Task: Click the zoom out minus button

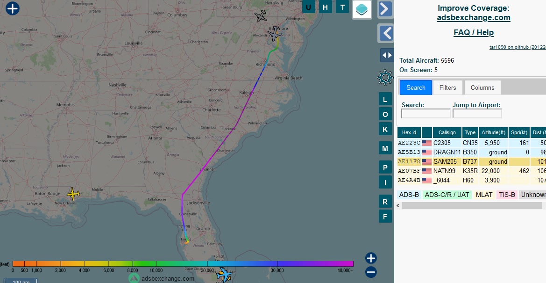Action: tap(371, 272)
